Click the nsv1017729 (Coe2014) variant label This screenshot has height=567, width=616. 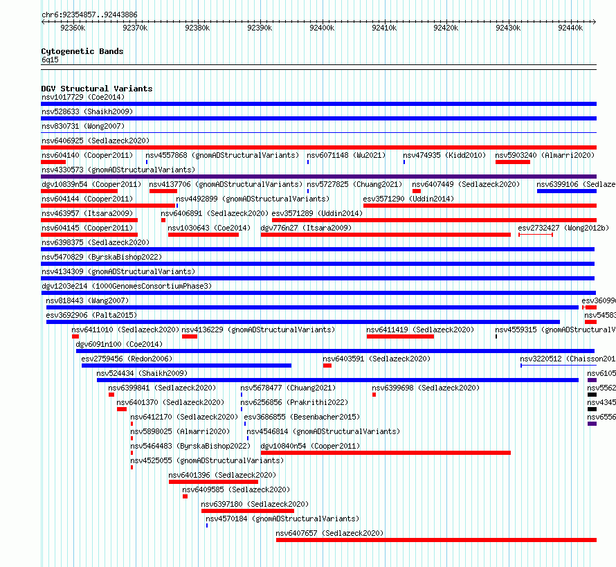point(83,97)
